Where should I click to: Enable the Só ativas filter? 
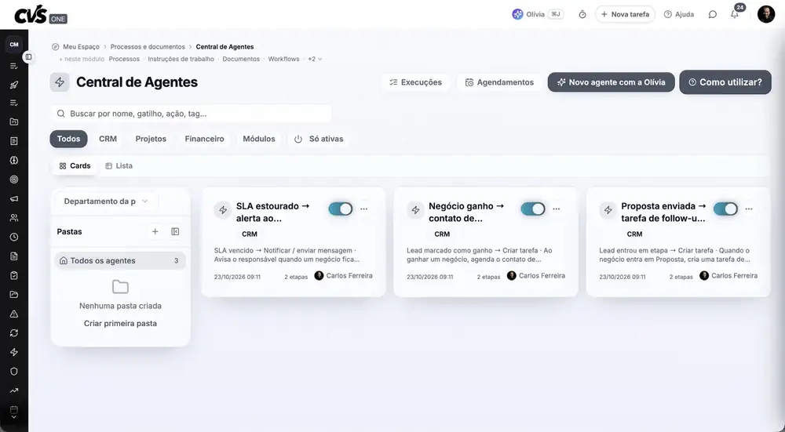tap(319, 139)
